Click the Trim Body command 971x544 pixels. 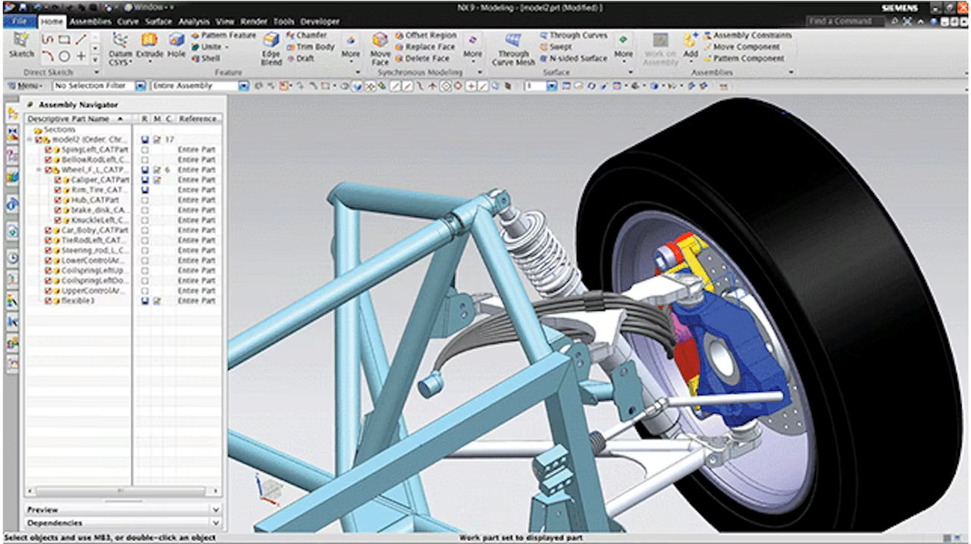point(310,47)
